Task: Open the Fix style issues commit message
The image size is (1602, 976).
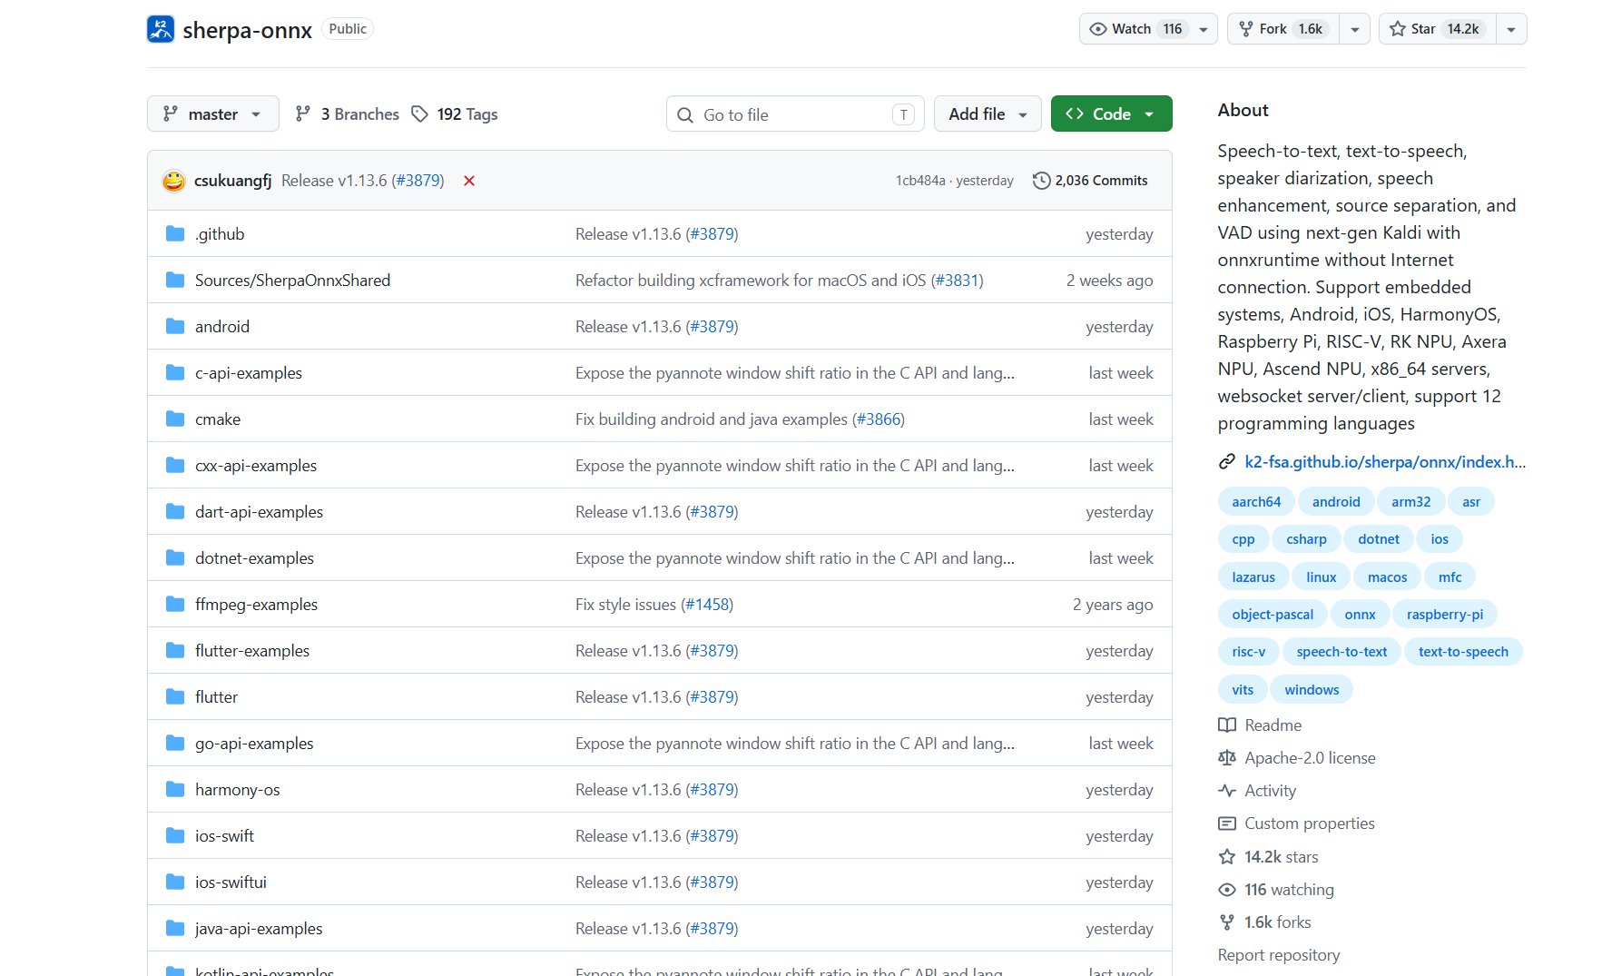Action: click(626, 605)
